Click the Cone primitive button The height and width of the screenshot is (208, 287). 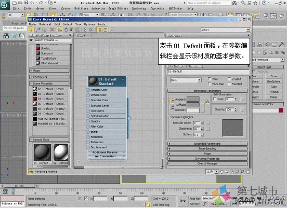[x=273, y=76]
